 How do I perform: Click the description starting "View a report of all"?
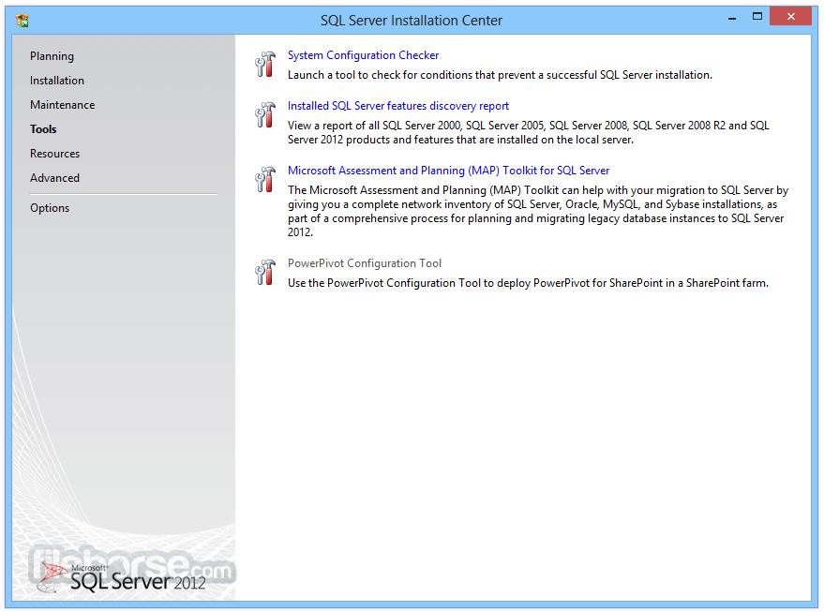pos(528,132)
